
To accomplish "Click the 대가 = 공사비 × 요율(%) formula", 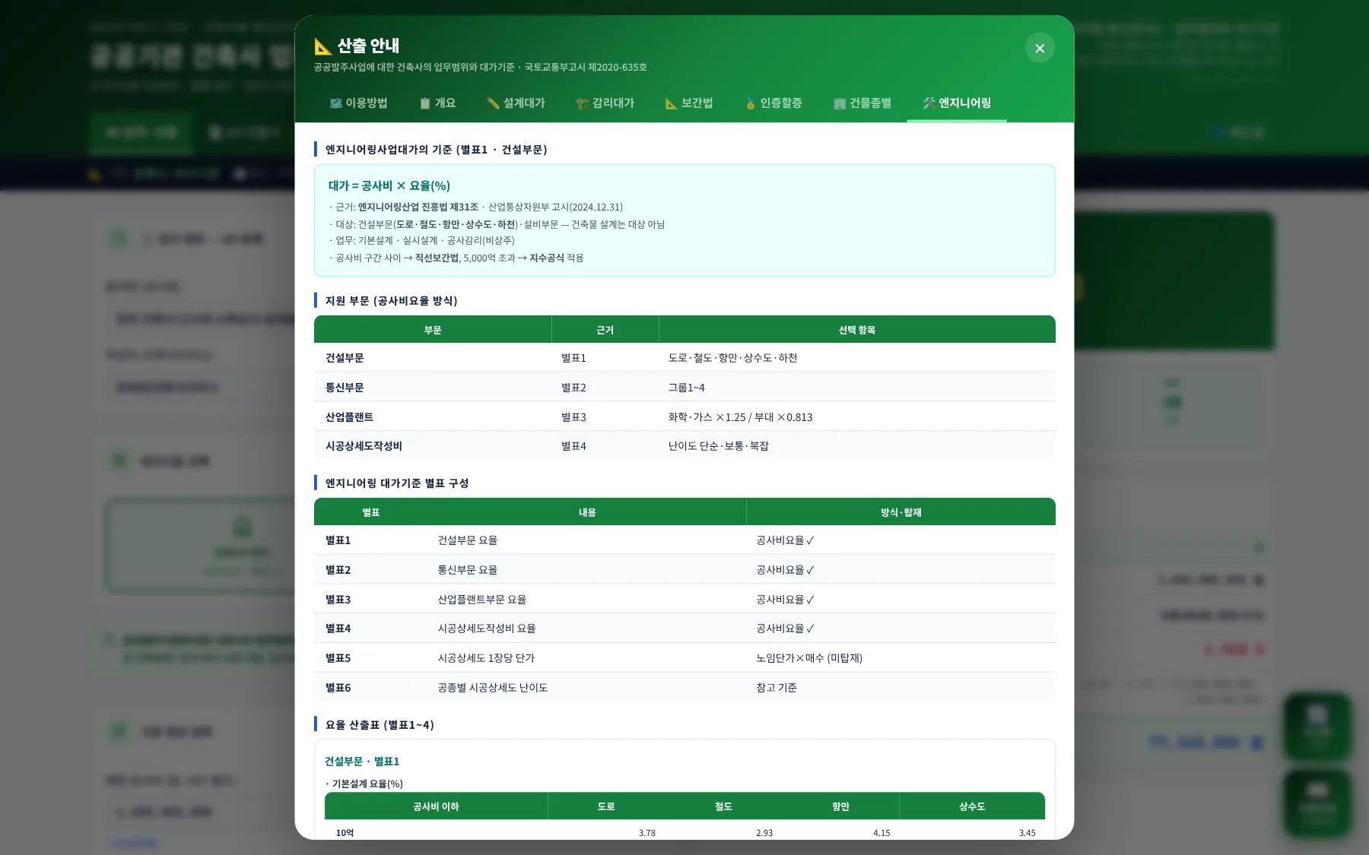I will 389,185.
